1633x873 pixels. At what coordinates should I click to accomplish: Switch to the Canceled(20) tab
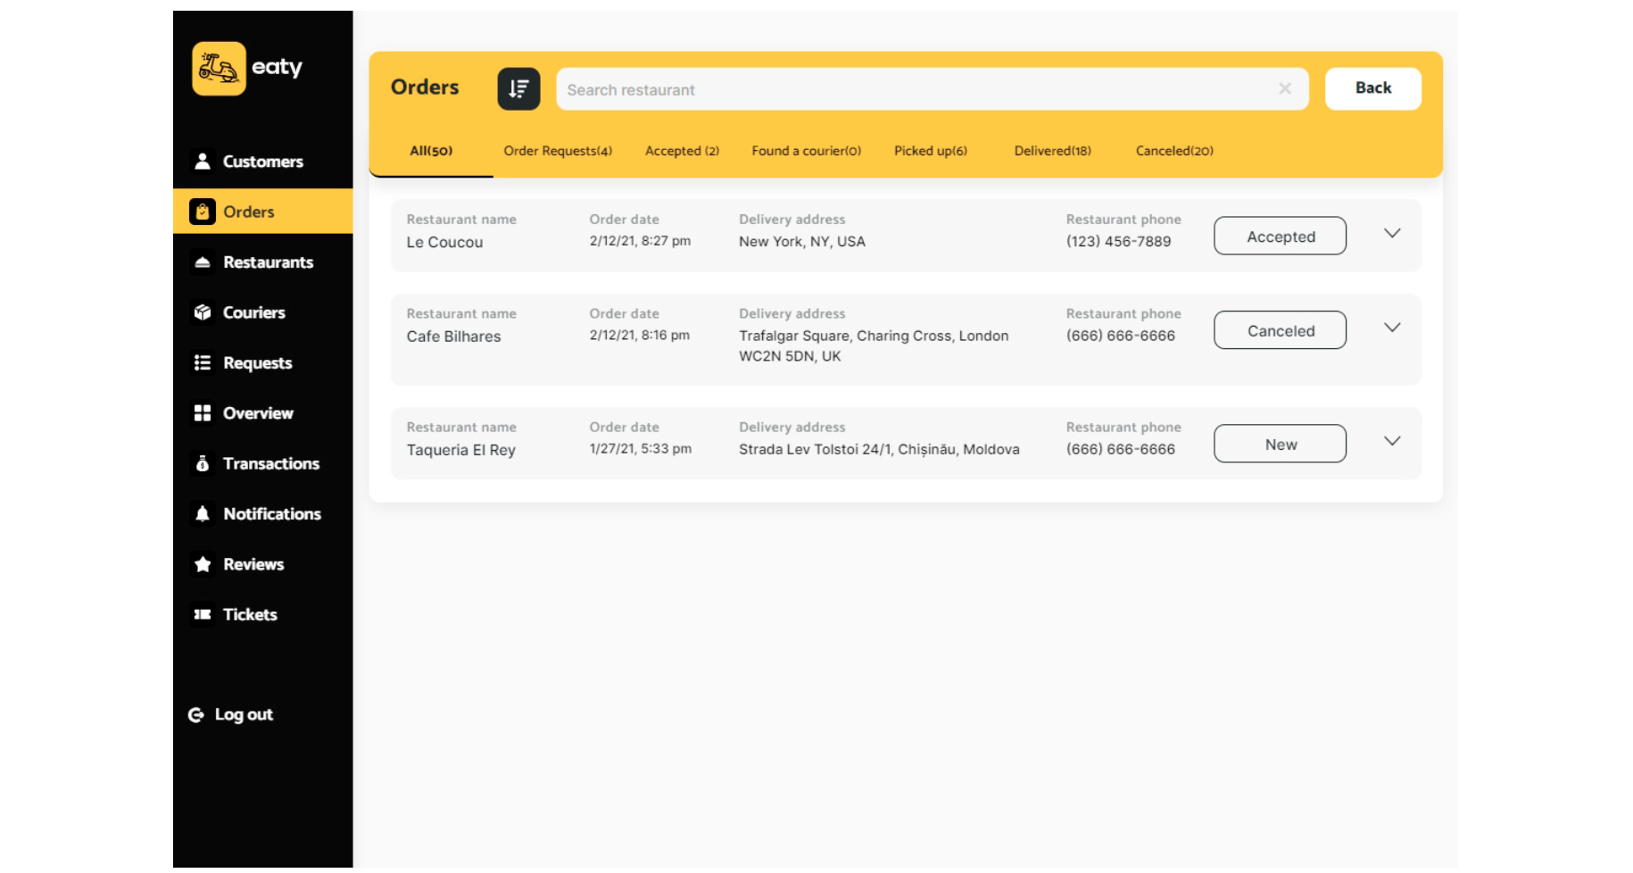tap(1173, 151)
